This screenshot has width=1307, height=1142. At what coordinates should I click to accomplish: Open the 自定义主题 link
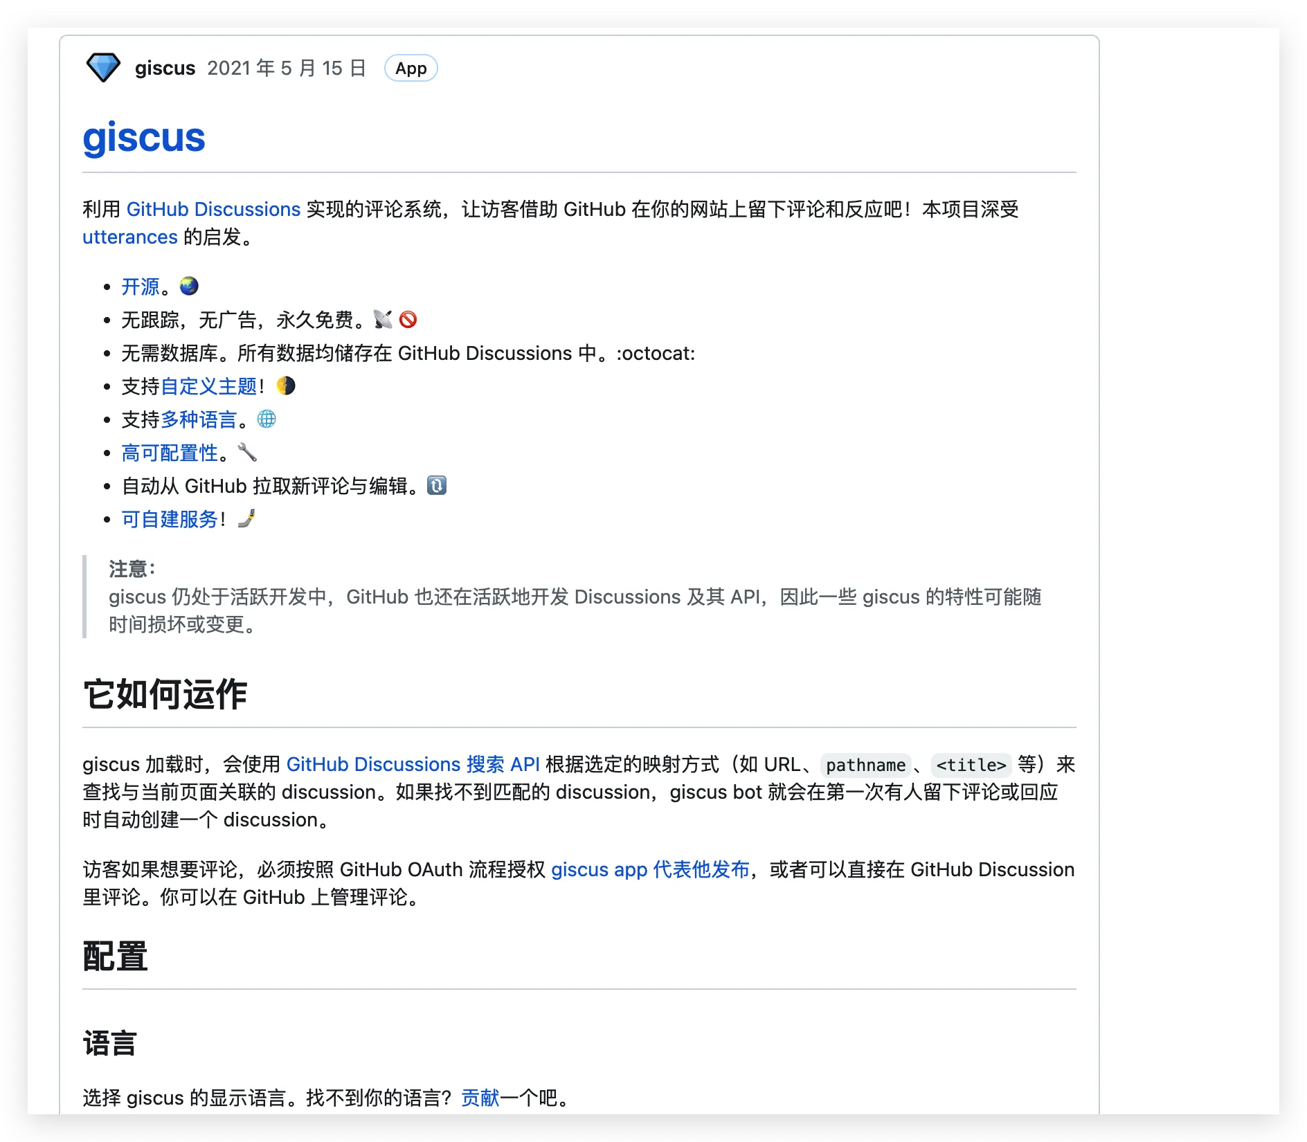click(x=208, y=386)
